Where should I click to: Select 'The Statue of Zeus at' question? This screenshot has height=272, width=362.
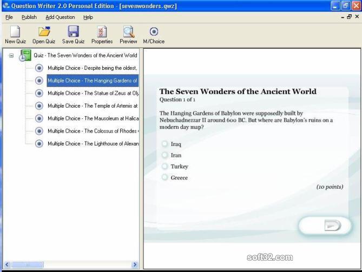tap(93, 93)
